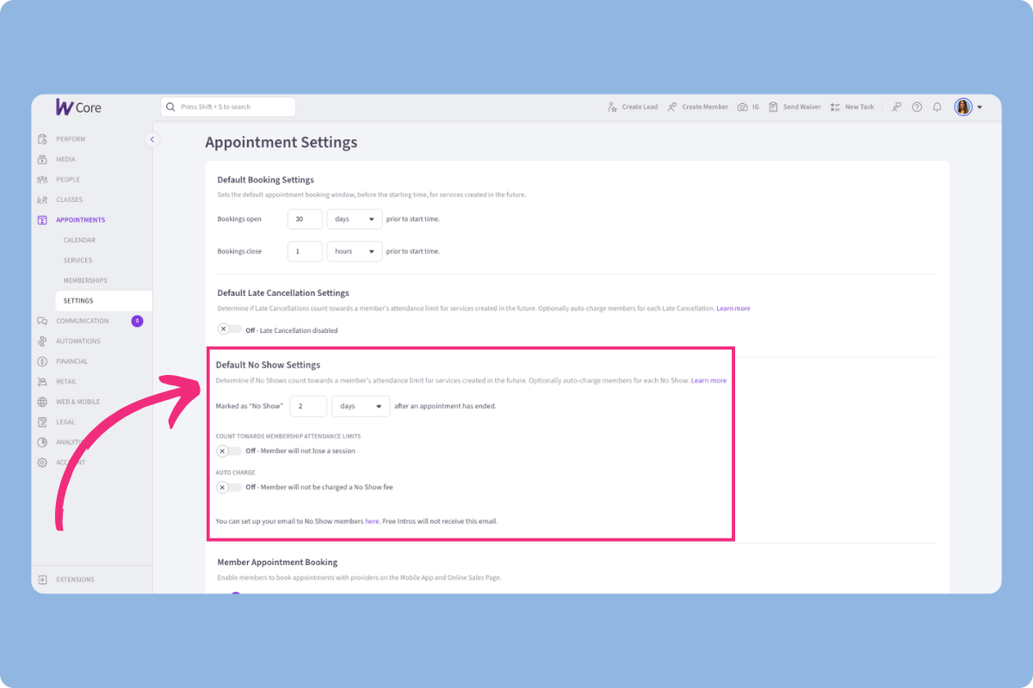
Task: Click here to set up No Show email
Action: tap(372, 520)
